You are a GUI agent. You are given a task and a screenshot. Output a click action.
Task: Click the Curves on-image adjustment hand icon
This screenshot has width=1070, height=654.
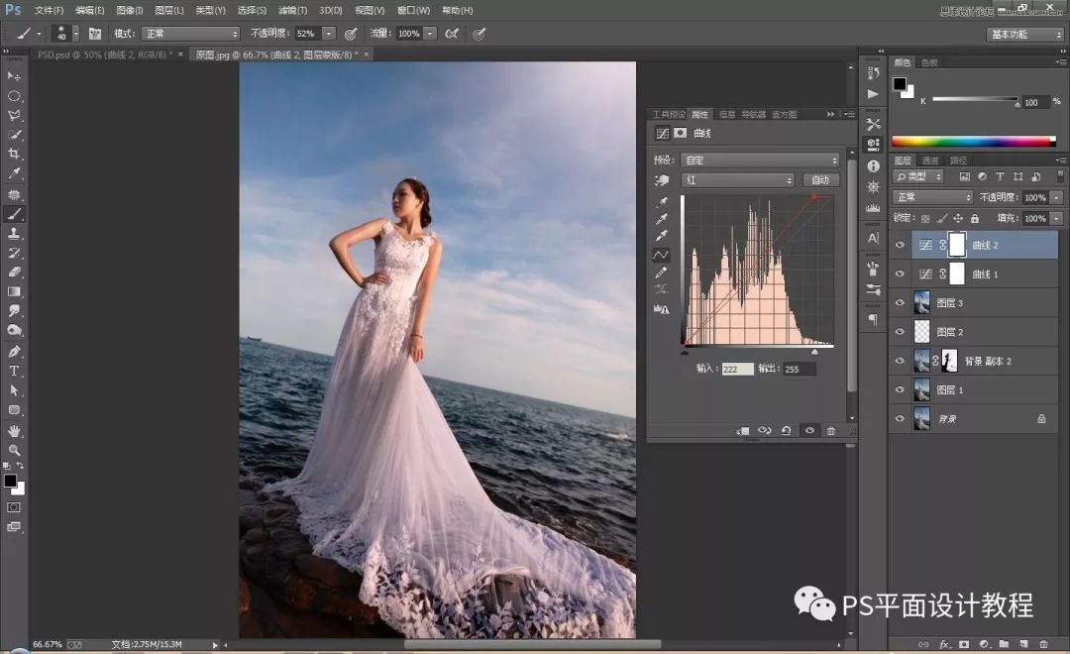[662, 180]
